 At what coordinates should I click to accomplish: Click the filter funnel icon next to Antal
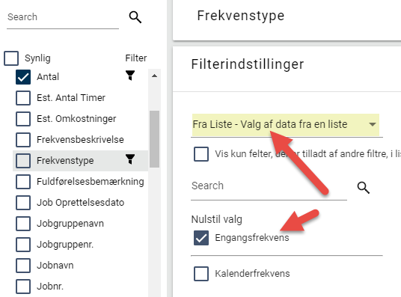pos(130,76)
